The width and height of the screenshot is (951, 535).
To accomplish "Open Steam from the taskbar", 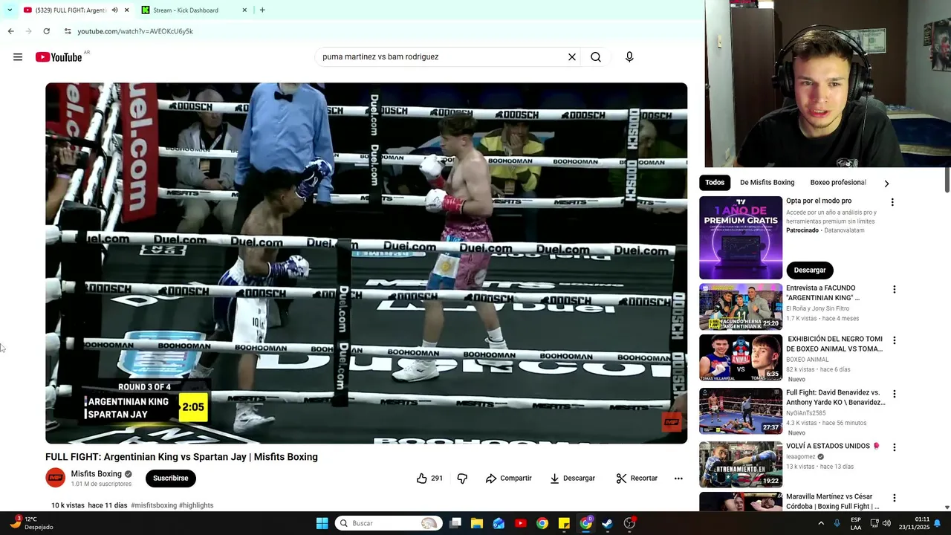I will (607, 523).
